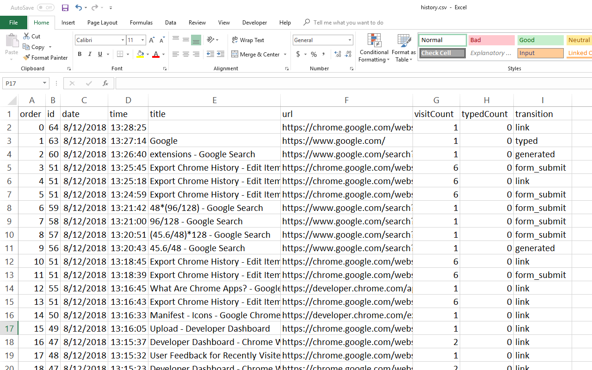Switch to the Formulas tab
Viewport: 592px width, 370px height.
pos(141,23)
